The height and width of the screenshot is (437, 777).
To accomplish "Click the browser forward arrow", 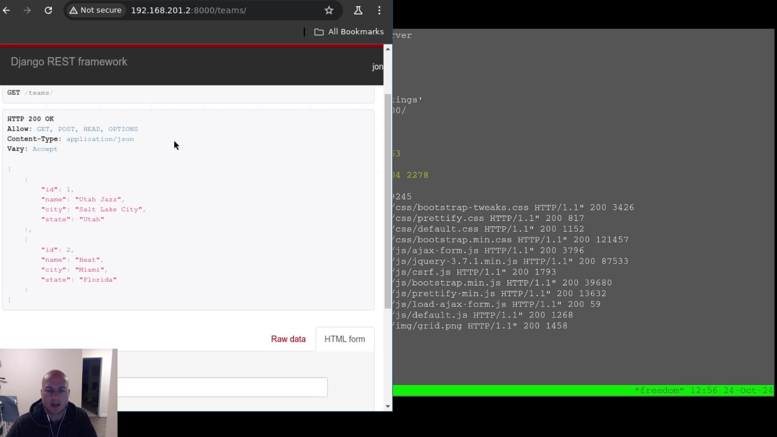I will (x=27, y=10).
